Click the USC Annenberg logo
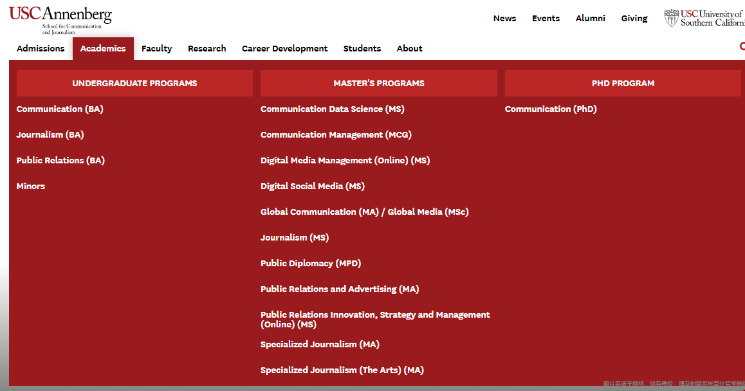Viewport: 745px width, 391px height. (x=60, y=20)
